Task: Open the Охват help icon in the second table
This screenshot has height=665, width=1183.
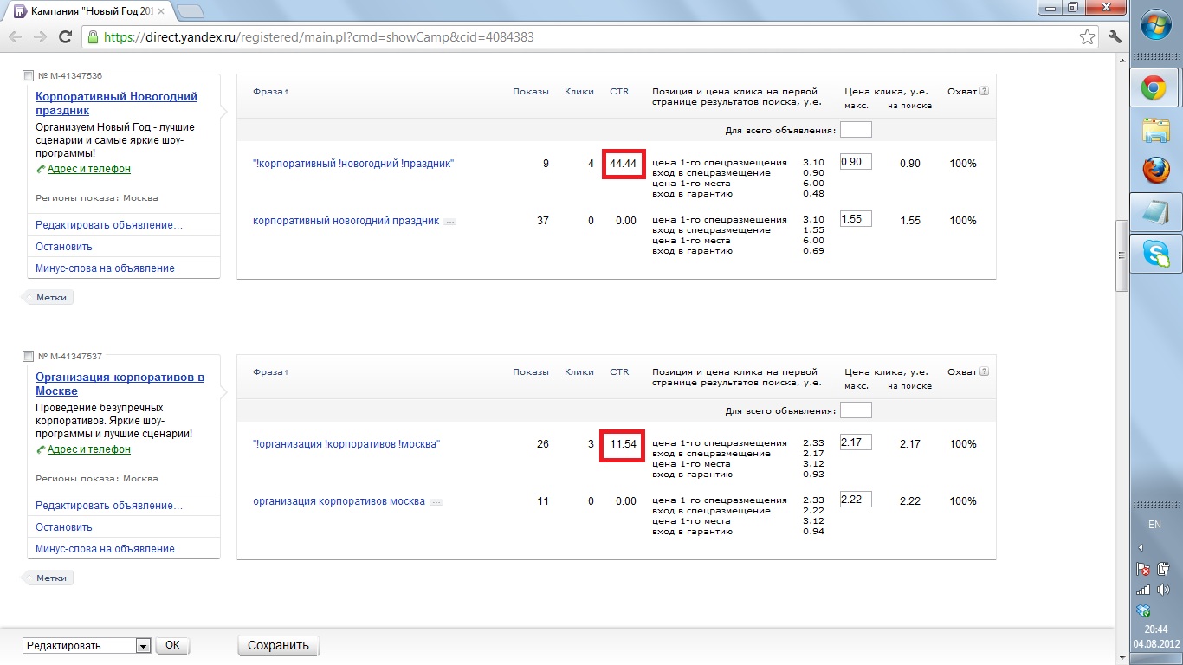Action: (984, 371)
